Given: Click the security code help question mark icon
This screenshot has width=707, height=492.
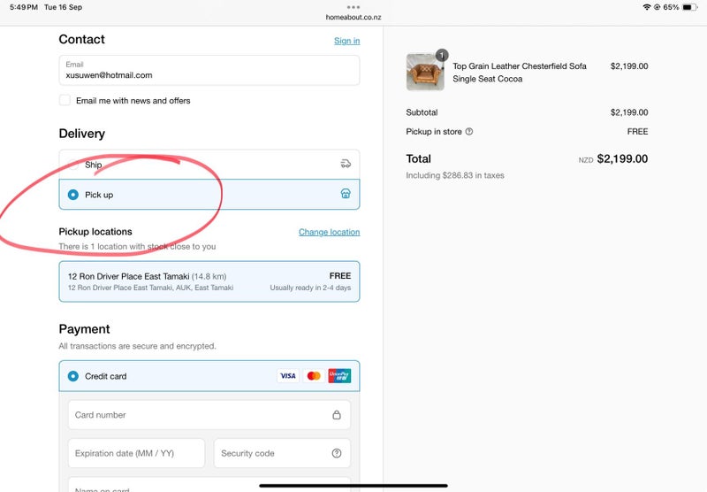Looking at the screenshot, I should click(336, 453).
